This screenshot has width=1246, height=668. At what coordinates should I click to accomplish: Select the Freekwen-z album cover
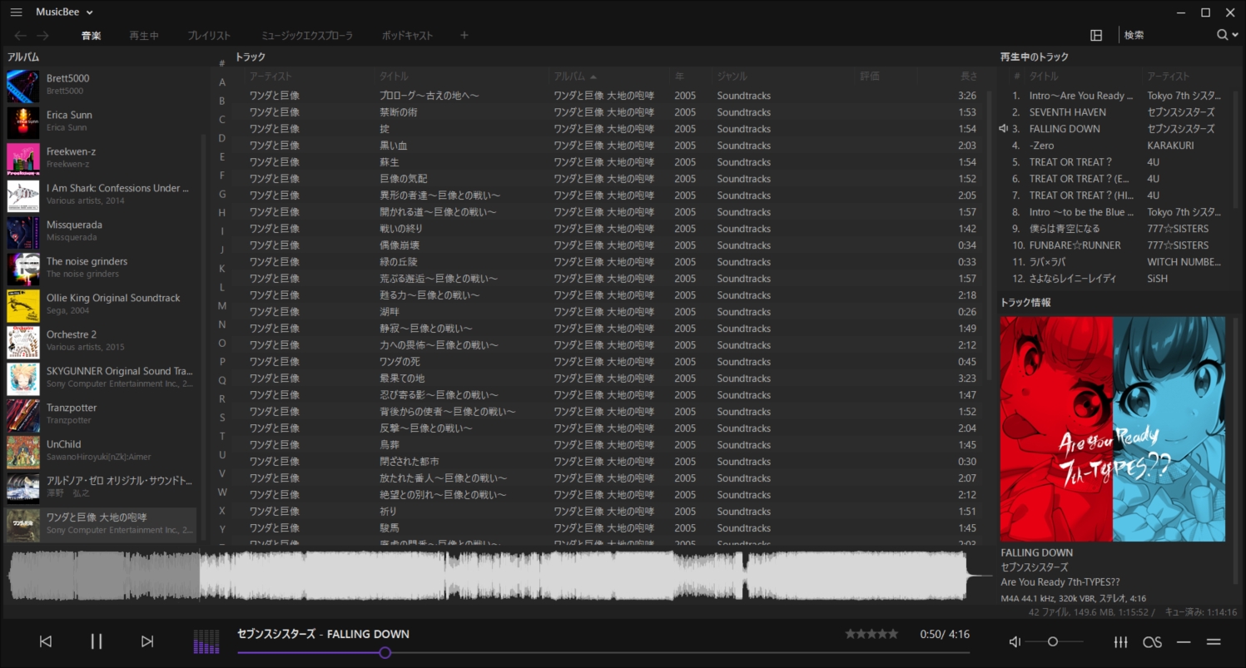[23, 158]
